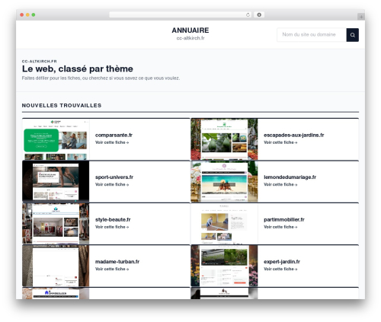Maximize the window with green button
The height and width of the screenshot is (322, 381).
tap(34, 15)
